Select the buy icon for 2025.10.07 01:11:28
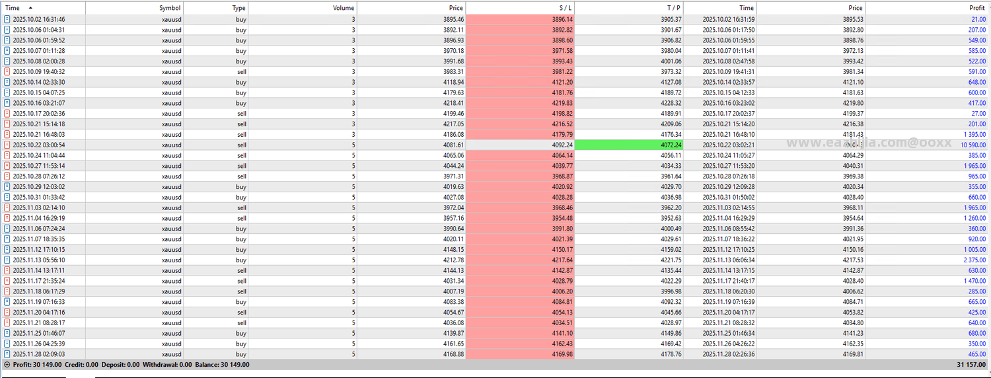The width and height of the screenshot is (991, 378). [7, 51]
